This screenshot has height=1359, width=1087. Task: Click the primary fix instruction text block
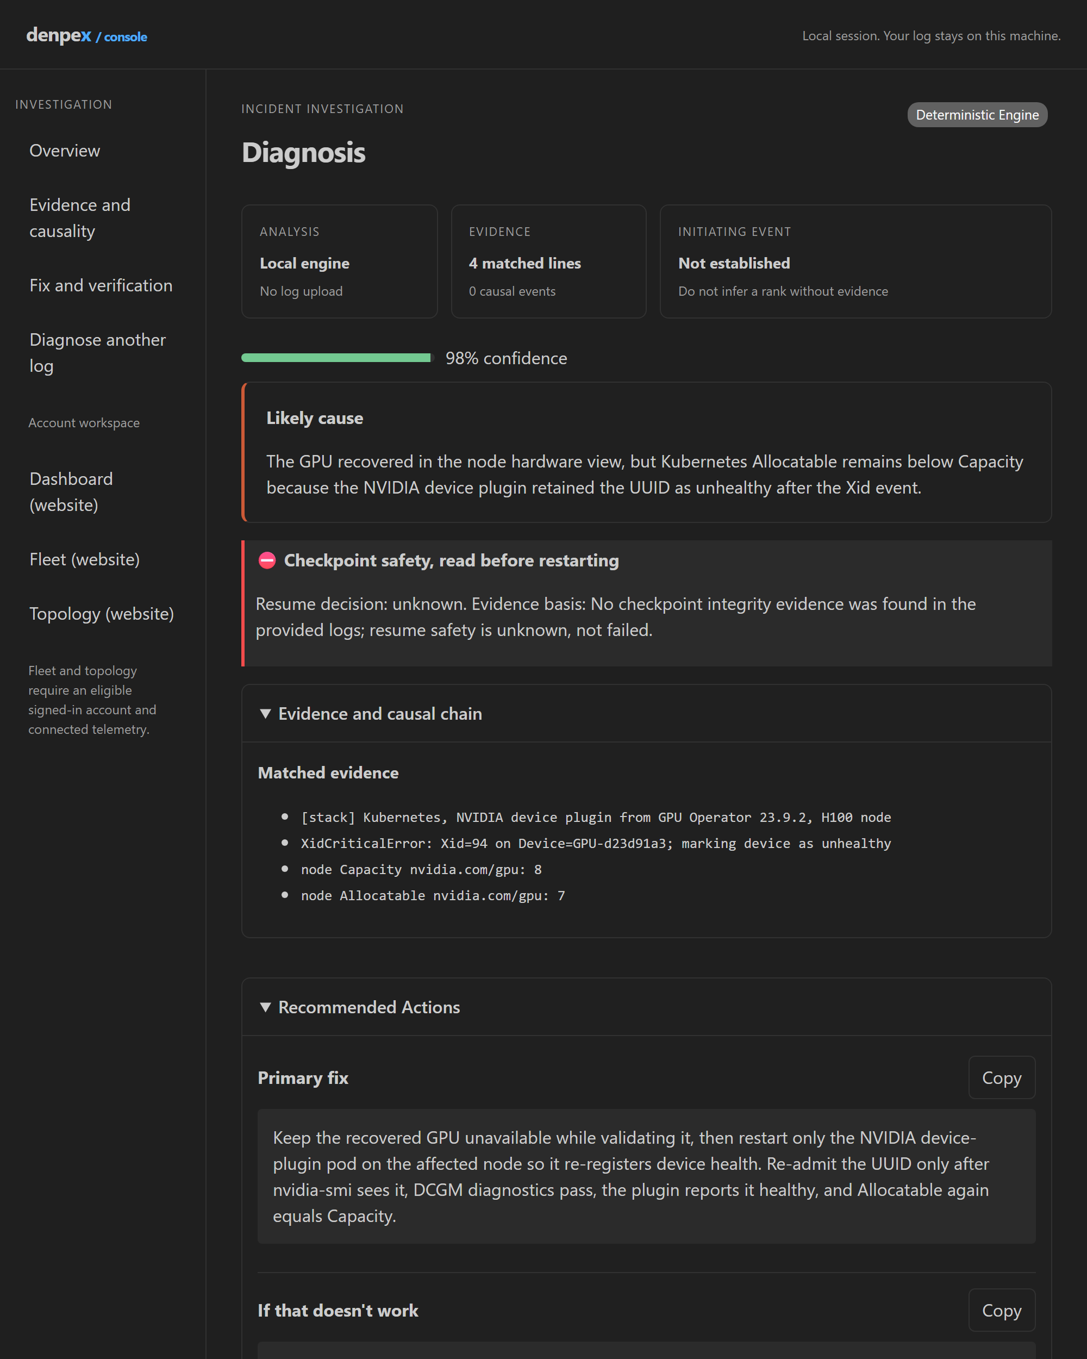click(646, 1176)
